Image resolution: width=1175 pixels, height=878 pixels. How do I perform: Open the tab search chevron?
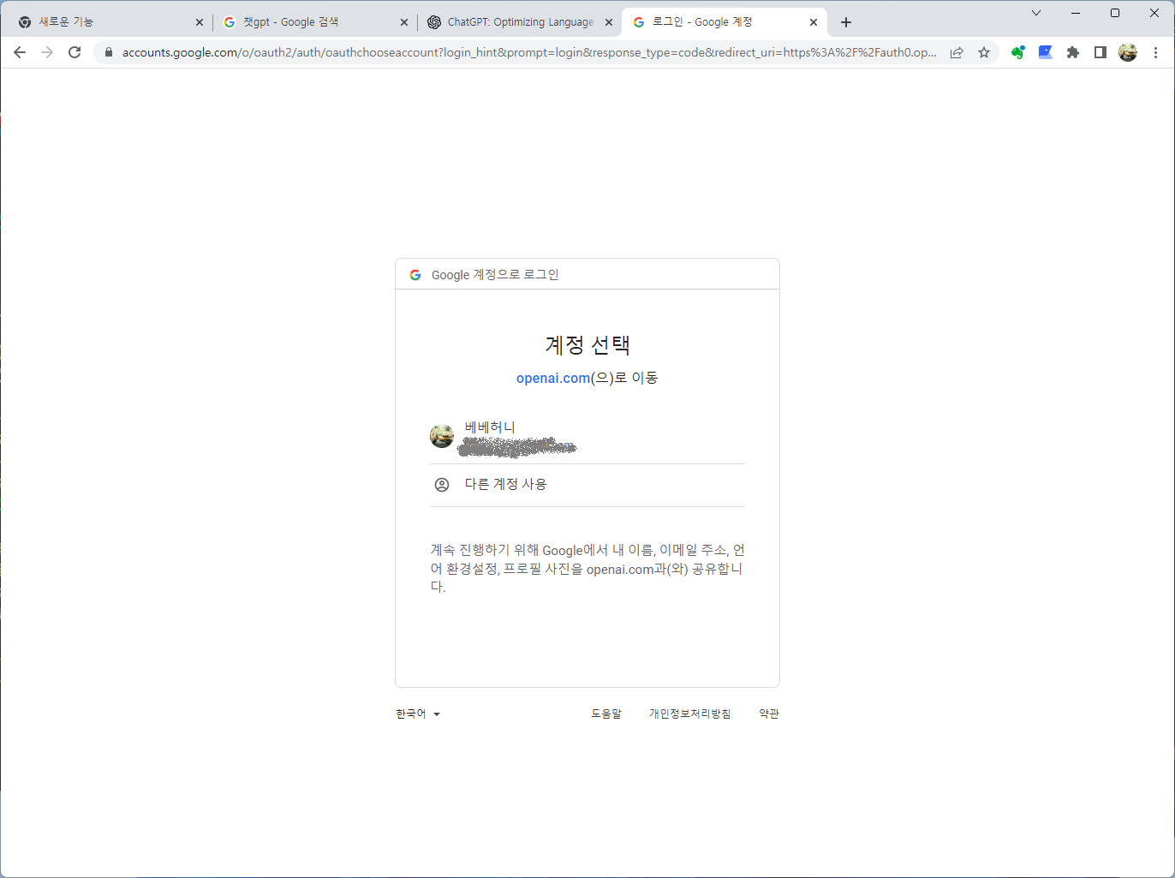(1036, 13)
